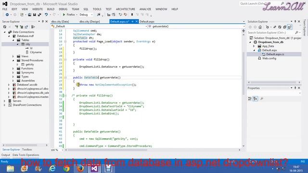
Task: Open File Explorer from the taskbar
Action: (10, 169)
